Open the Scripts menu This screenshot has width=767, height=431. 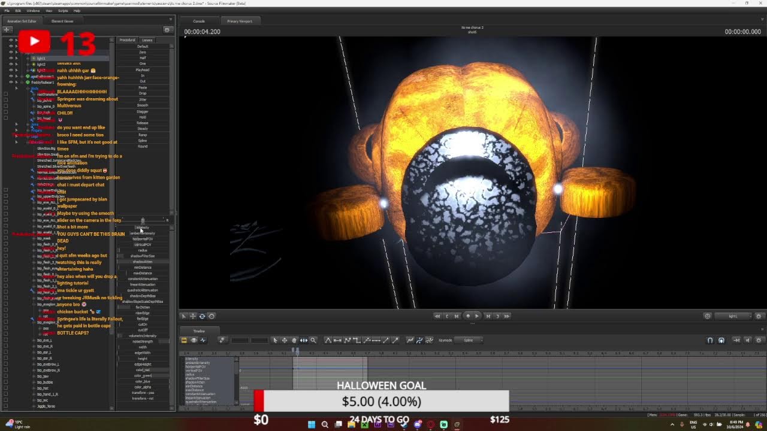(63, 11)
